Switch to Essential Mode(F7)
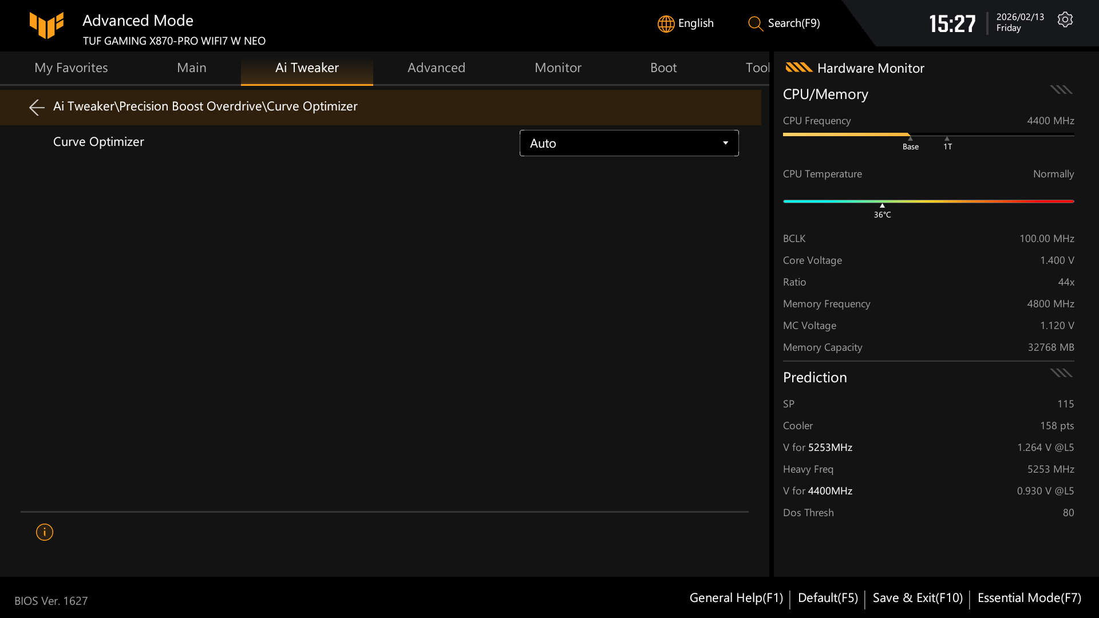The image size is (1099, 618). 1029,597
